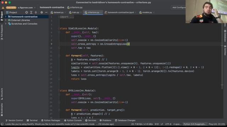Expand the folded import block
The width and height of the screenshot is (227, 127).
[x=67, y=17]
